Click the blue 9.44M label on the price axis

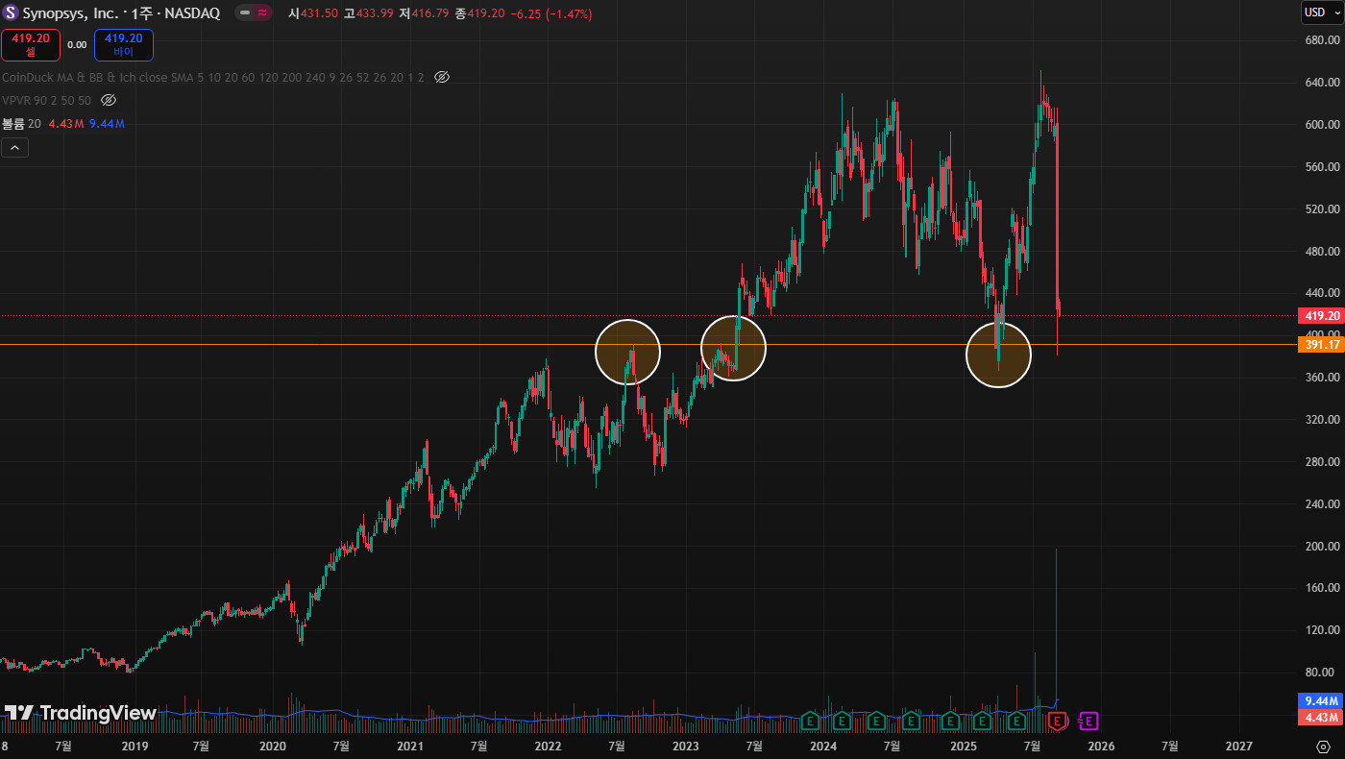point(1322,700)
